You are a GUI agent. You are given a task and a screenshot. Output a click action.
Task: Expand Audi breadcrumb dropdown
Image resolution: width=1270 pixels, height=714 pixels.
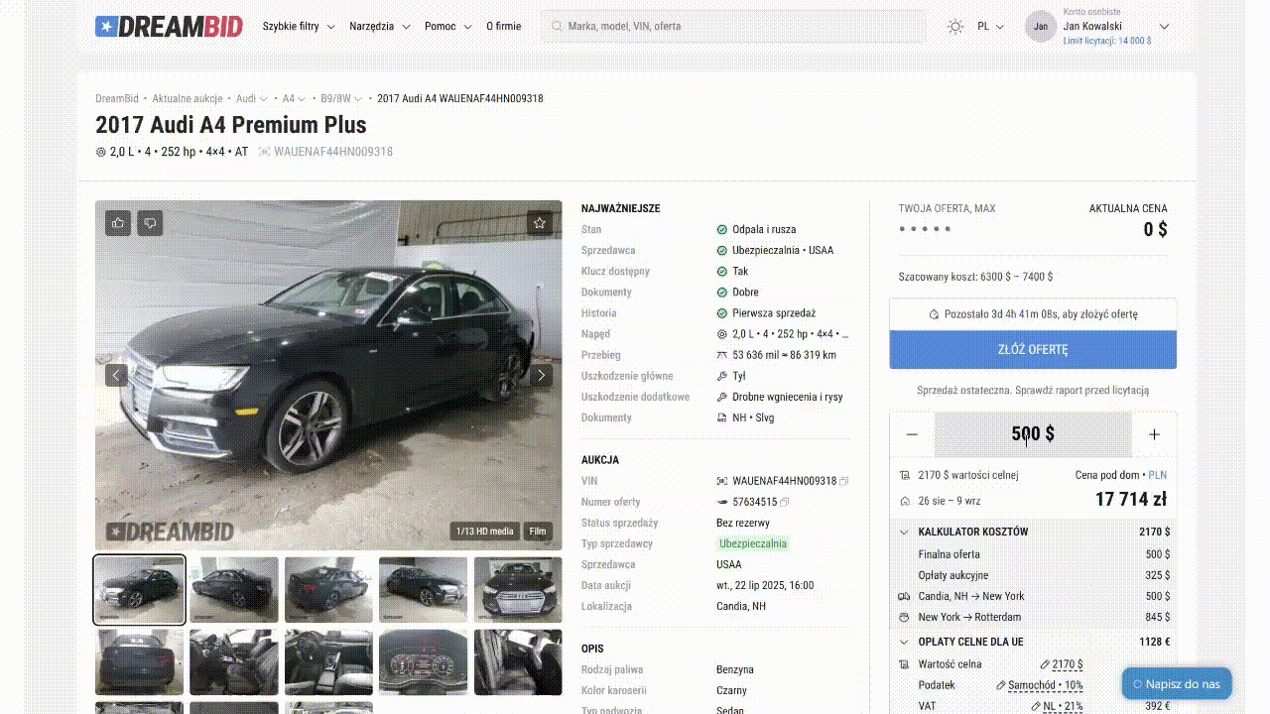click(264, 99)
